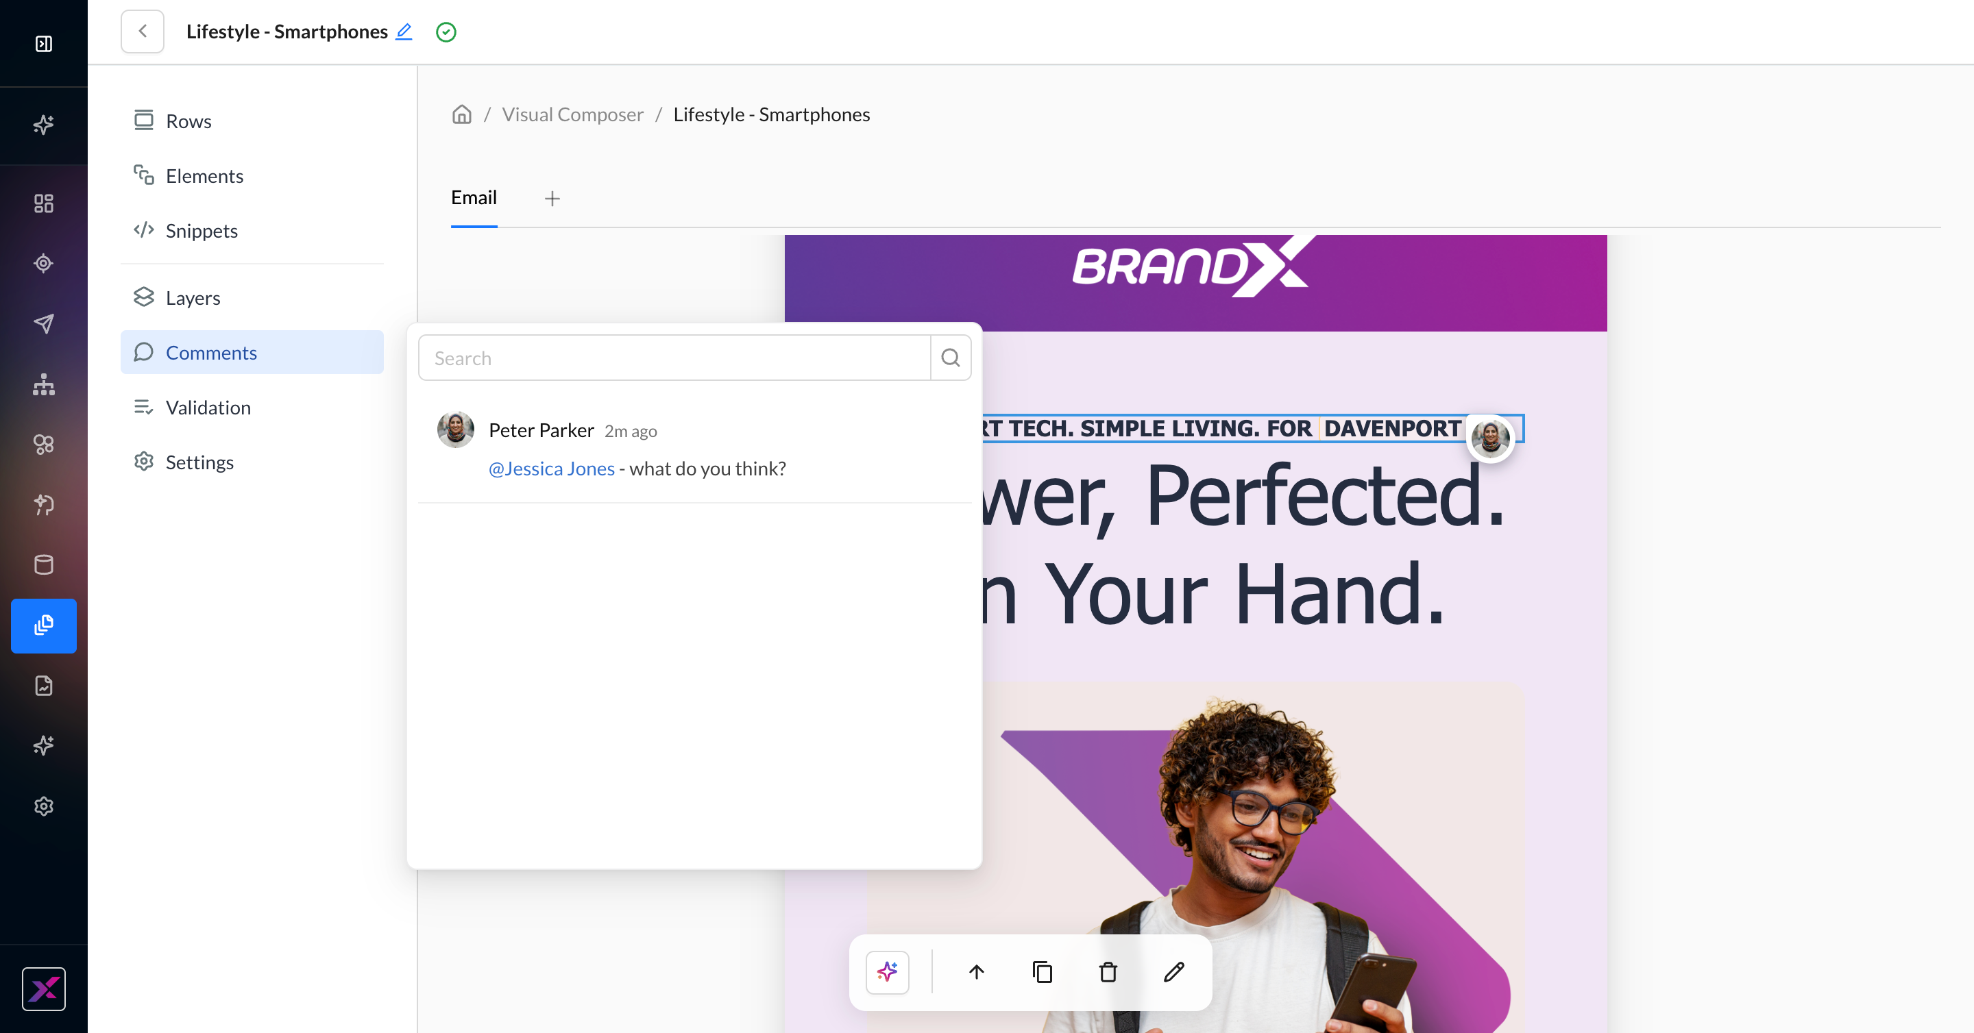This screenshot has height=1033, width=1974.
Task: Expand the left navigation sidebar
Action: [44, 44]
